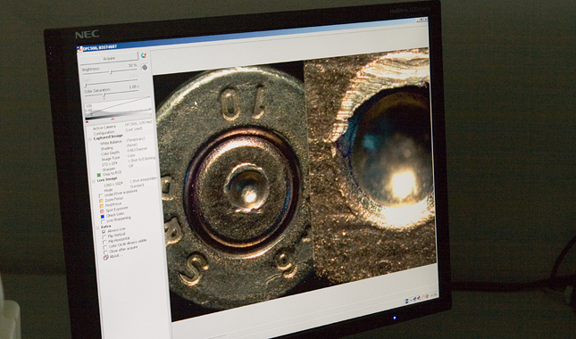Collapse the Extra section
Image resolution: width=576 pixels, height=339 pixels.
tap(98, 227)
